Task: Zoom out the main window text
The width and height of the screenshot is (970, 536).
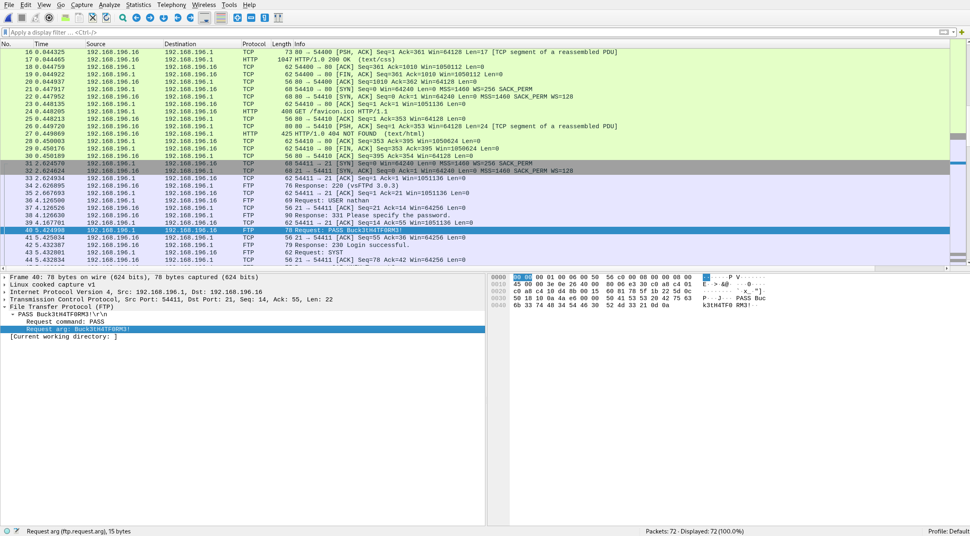Action: pos(251,18)
